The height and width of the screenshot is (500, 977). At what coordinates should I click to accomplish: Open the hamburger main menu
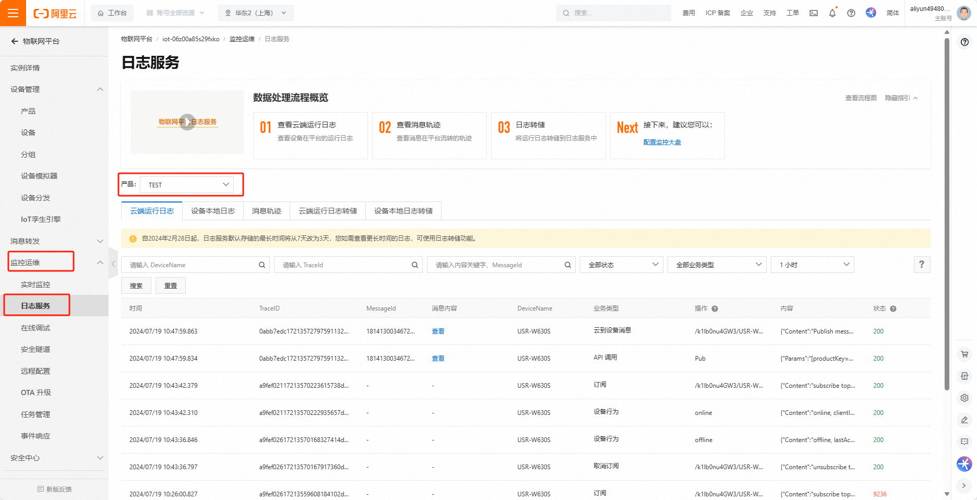pyautogui.click(x=13, y=13)
